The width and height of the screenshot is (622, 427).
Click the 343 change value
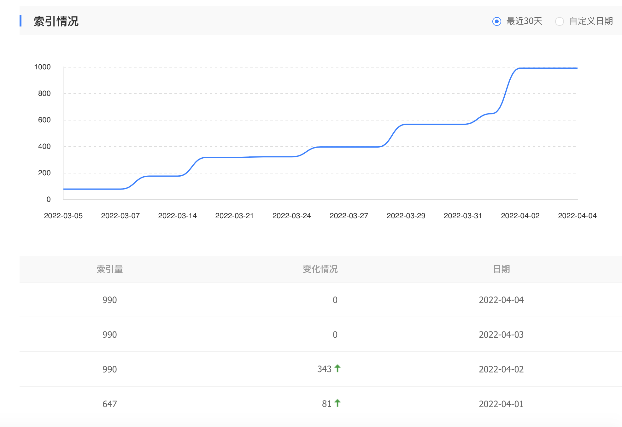pos(324,369)
